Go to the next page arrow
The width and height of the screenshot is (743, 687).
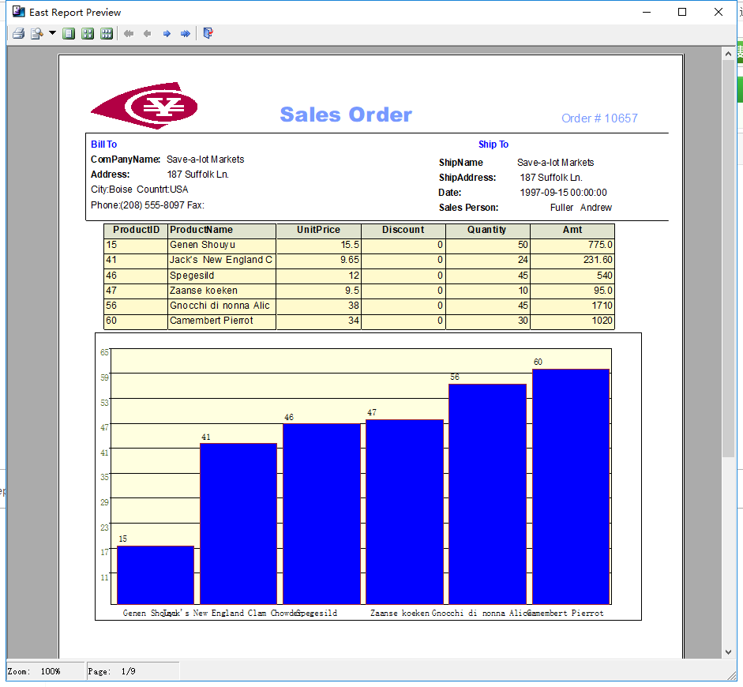167,34
